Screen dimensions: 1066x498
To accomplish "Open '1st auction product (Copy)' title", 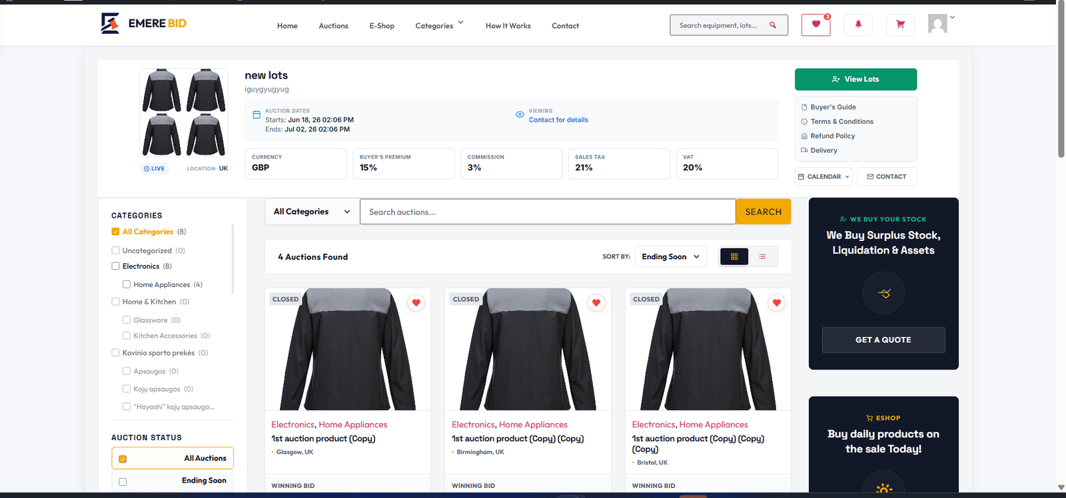I will click(323, 439).
